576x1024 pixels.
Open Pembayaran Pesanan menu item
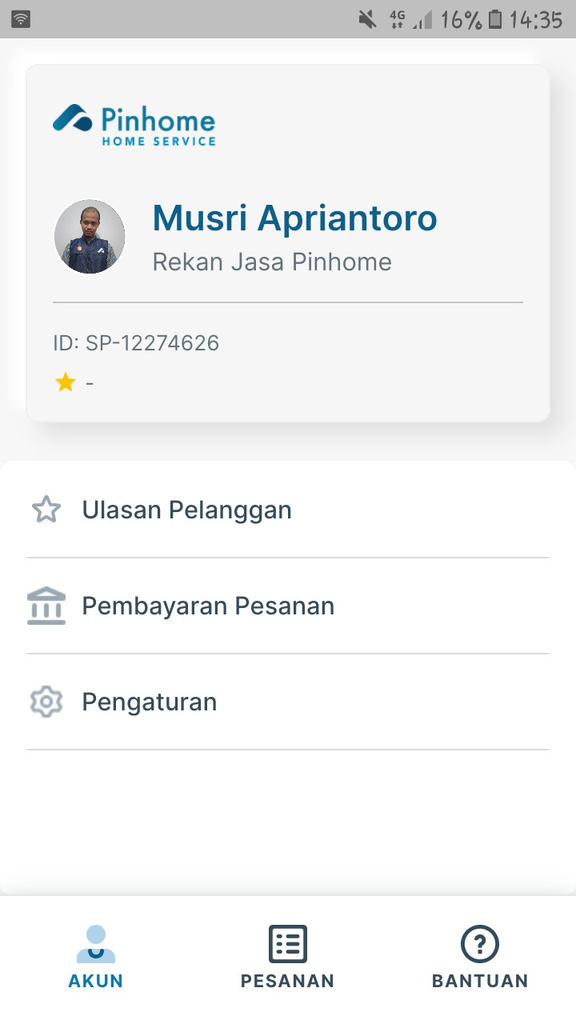click(208, 606)
